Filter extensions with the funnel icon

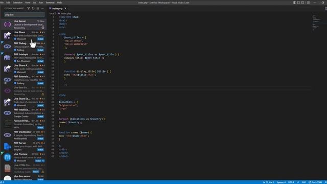tap(29, 8)
